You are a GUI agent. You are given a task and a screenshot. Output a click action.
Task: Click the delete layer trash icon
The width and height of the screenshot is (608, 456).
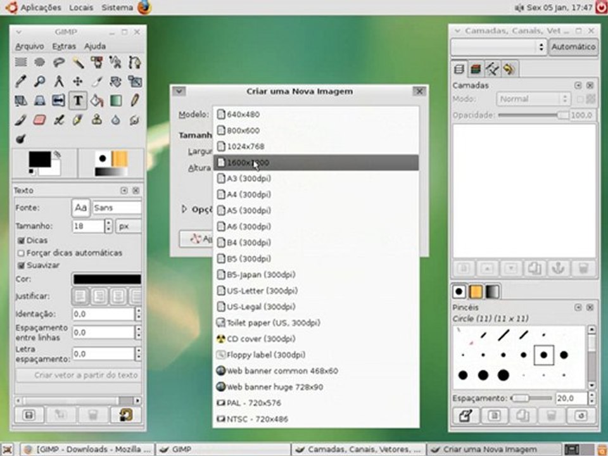[x=583, y=269]
